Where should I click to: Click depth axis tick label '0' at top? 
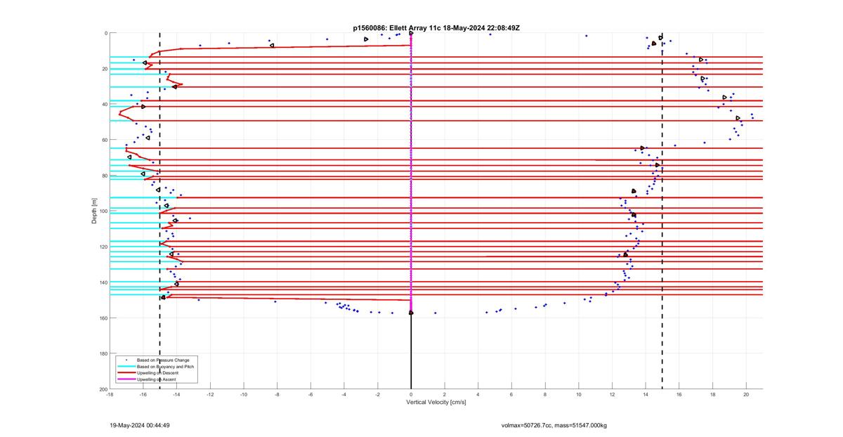tap(106, 33)
